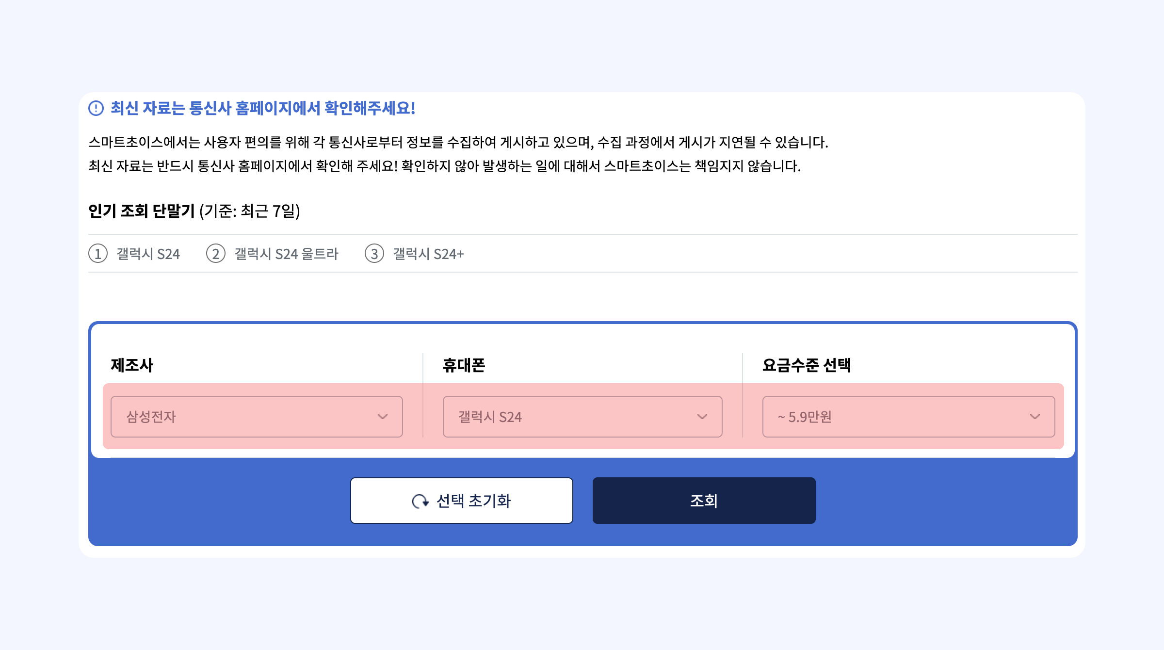Click the 선택 초기화 reset button
Viewport: 1164px width, 650px height.
[x=461, y=500]
